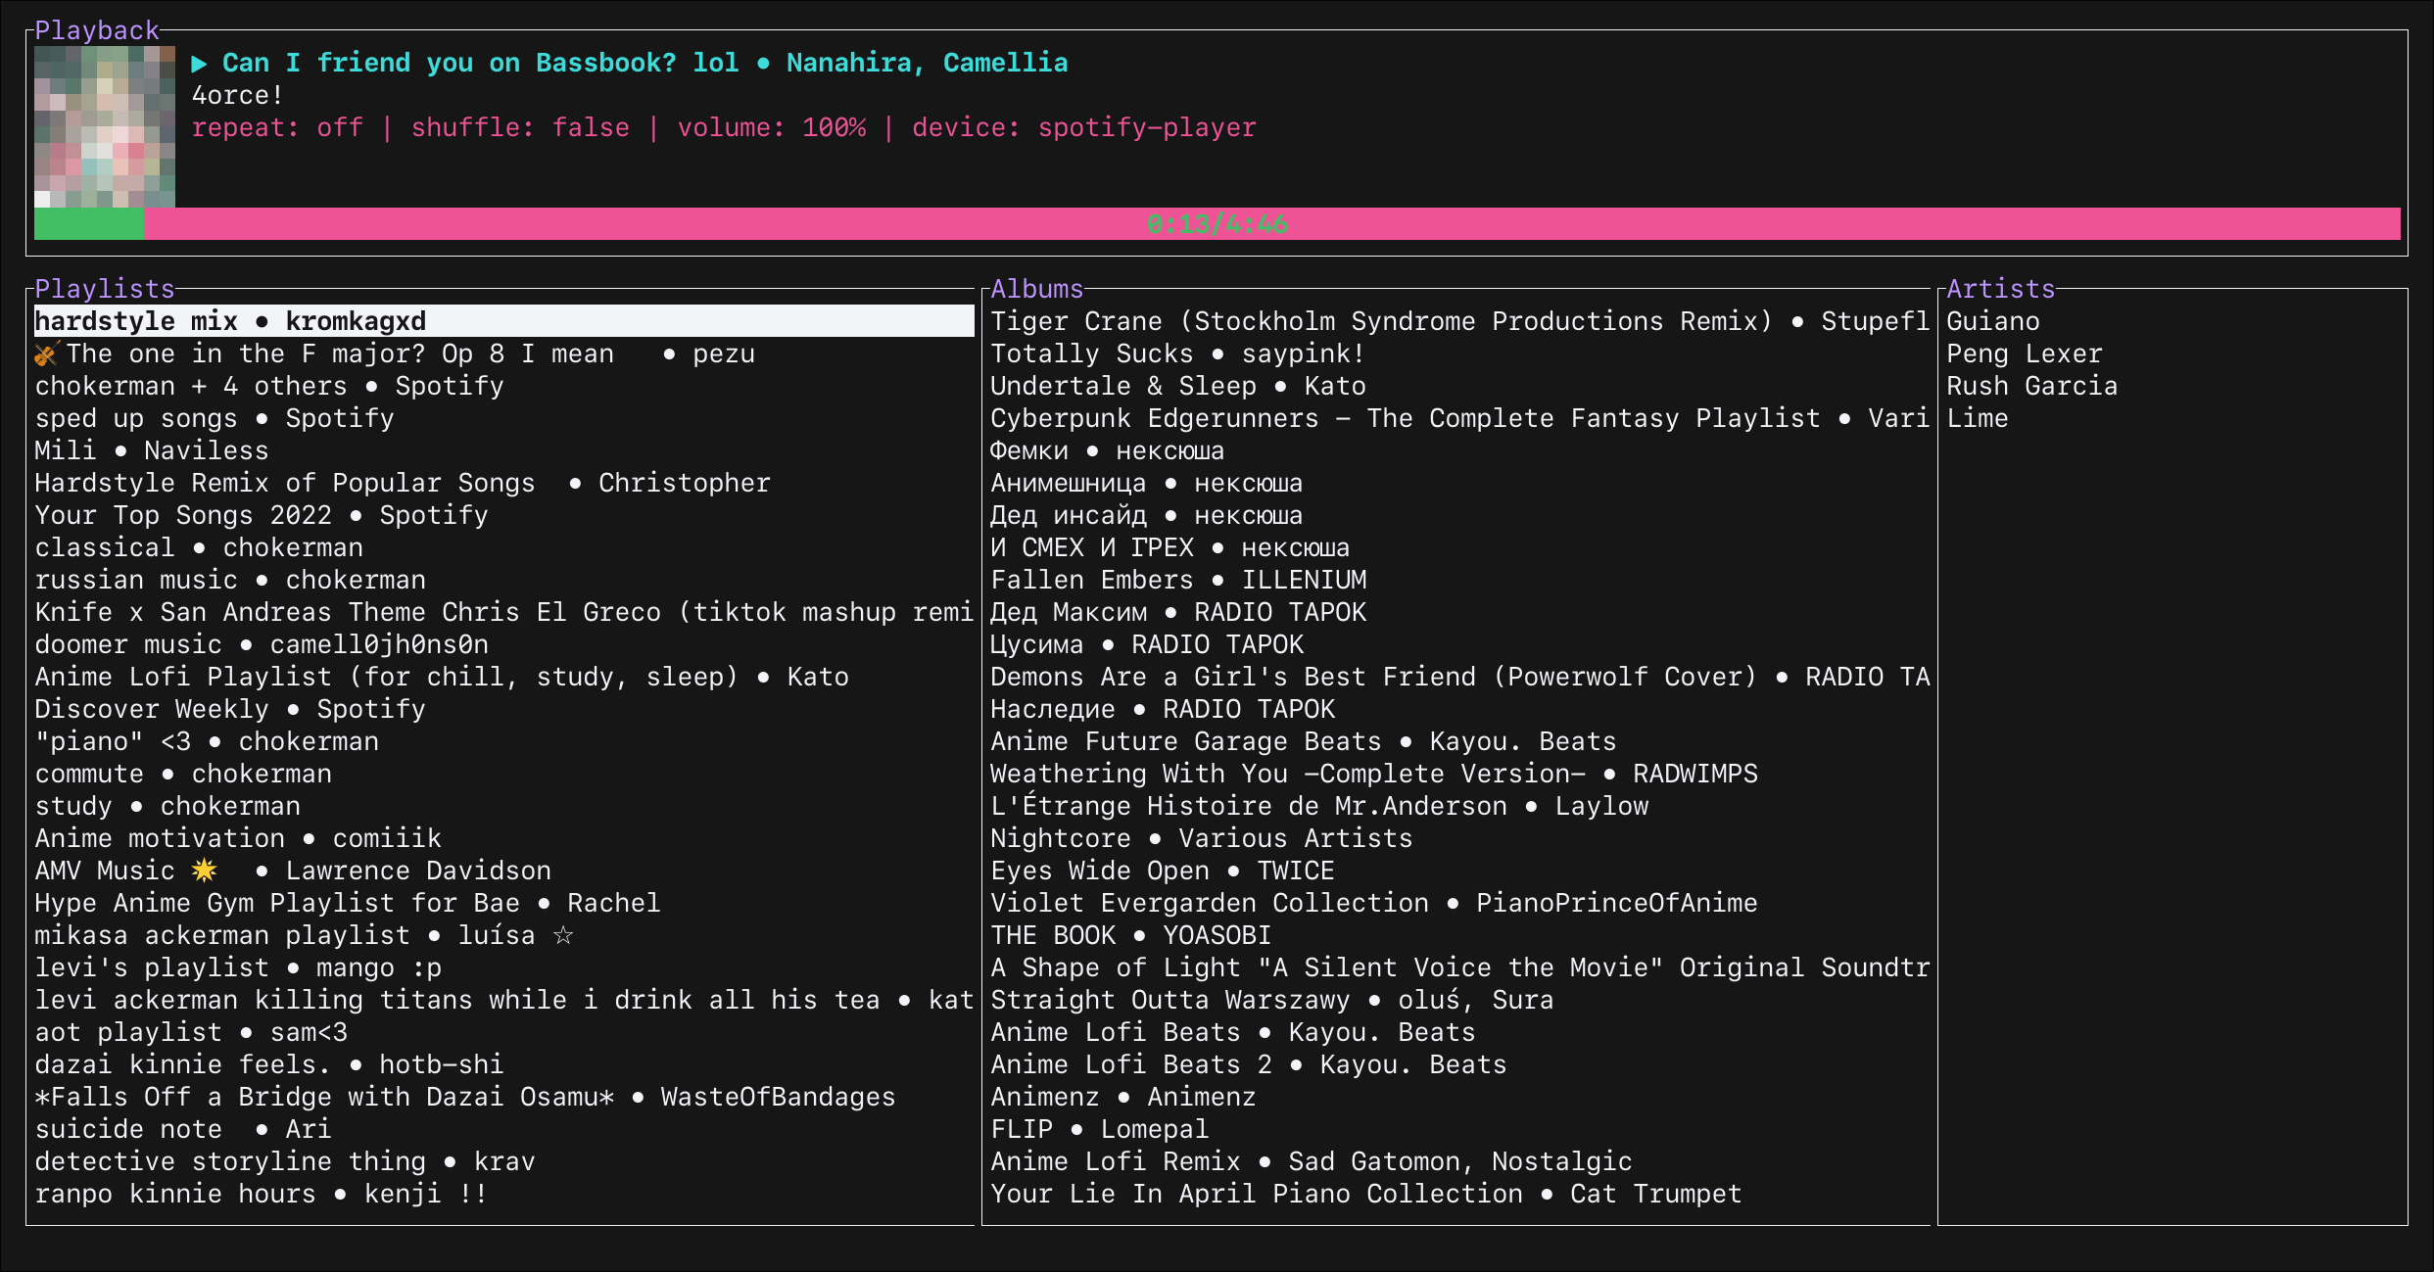Image resolution: width=2434 pixels, height=1272 pixels.
Task: Click the play indicator triangle icon
Action: click(199, 64)
